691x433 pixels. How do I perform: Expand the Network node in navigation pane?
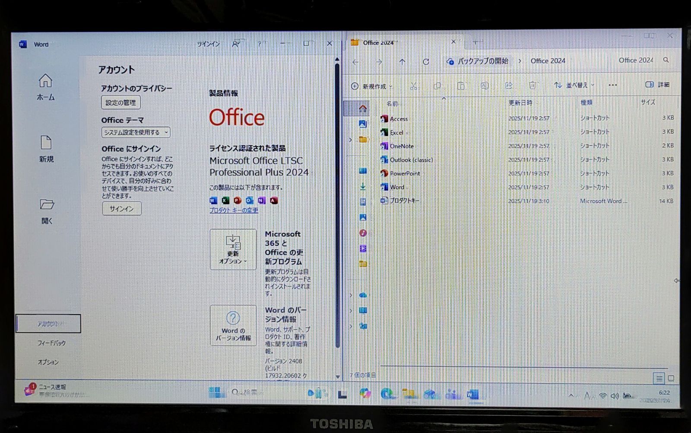[x=351, y=326]
